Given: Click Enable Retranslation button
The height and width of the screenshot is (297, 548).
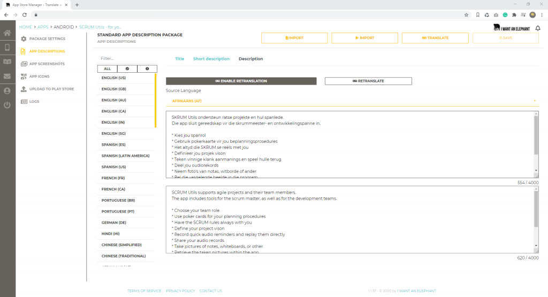Looking at the screenshot, I should coord(241,81).
